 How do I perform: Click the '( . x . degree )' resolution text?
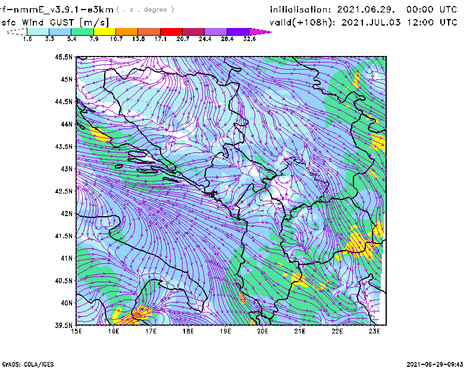tap(145, 10)
